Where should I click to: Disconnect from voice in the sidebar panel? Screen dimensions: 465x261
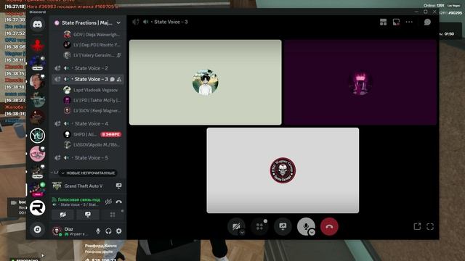pos(118,202)
